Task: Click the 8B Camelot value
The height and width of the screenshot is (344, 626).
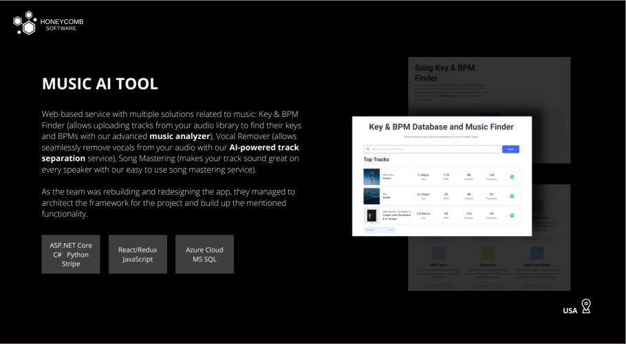Action: coord(468,175)
